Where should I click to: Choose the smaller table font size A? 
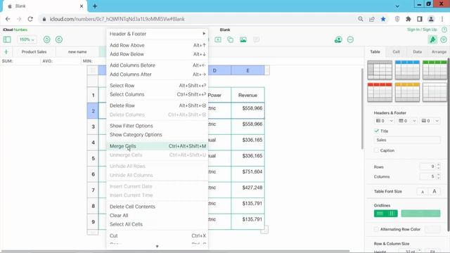(x=423, y=192)
